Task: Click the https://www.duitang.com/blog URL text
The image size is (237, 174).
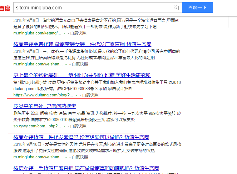Action: coord(43,95)
